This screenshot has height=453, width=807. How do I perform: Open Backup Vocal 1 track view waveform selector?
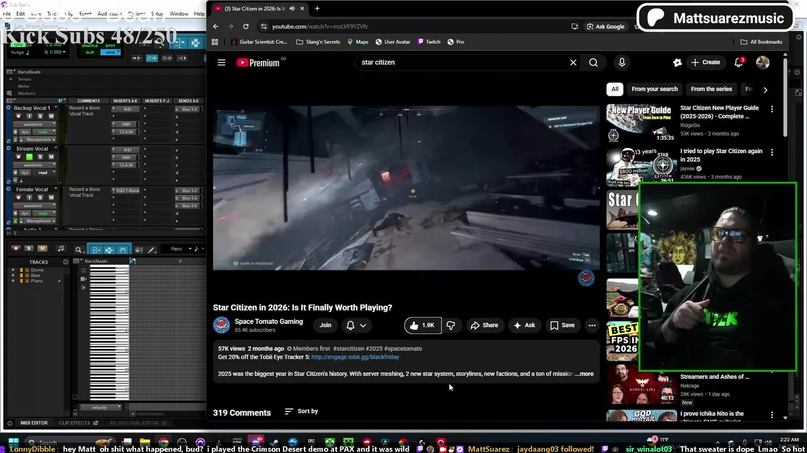pyautogui.click(x=35, y=125)
